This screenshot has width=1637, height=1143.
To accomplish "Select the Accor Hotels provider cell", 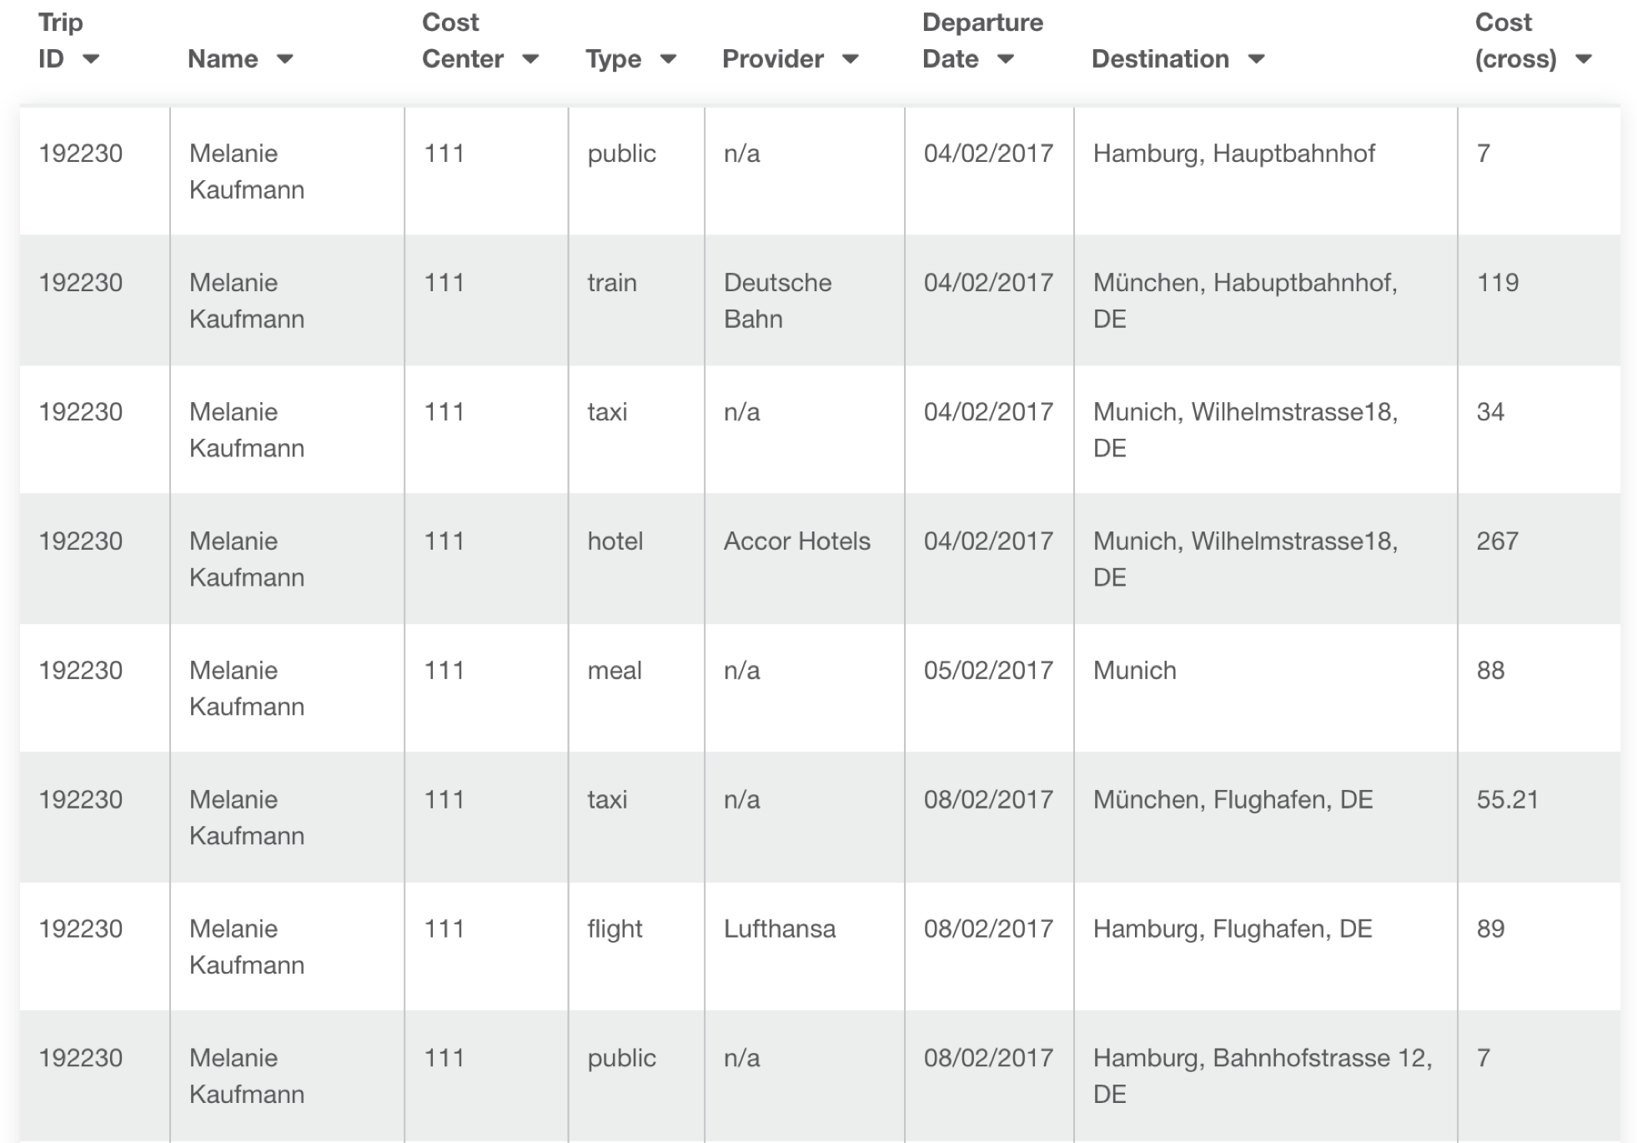I will pos(805,559).
